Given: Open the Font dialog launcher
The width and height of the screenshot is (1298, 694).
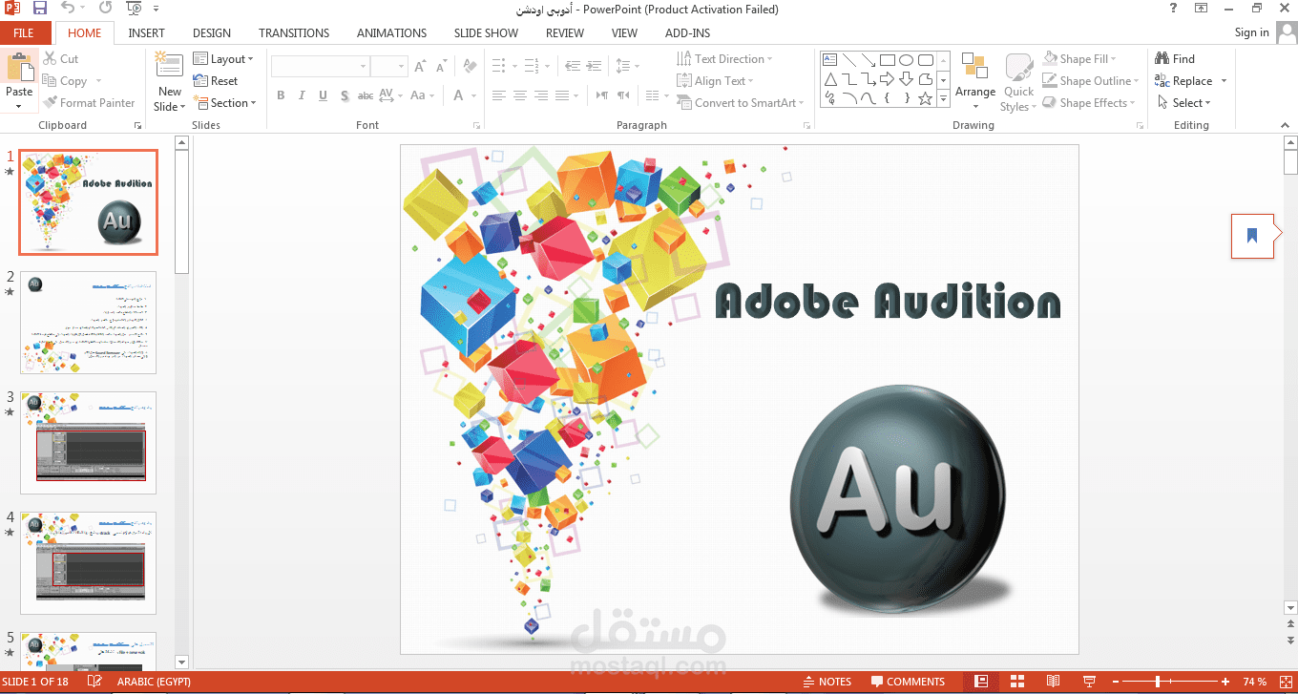Looking at the screenshot, I should [x=476, y=126].
